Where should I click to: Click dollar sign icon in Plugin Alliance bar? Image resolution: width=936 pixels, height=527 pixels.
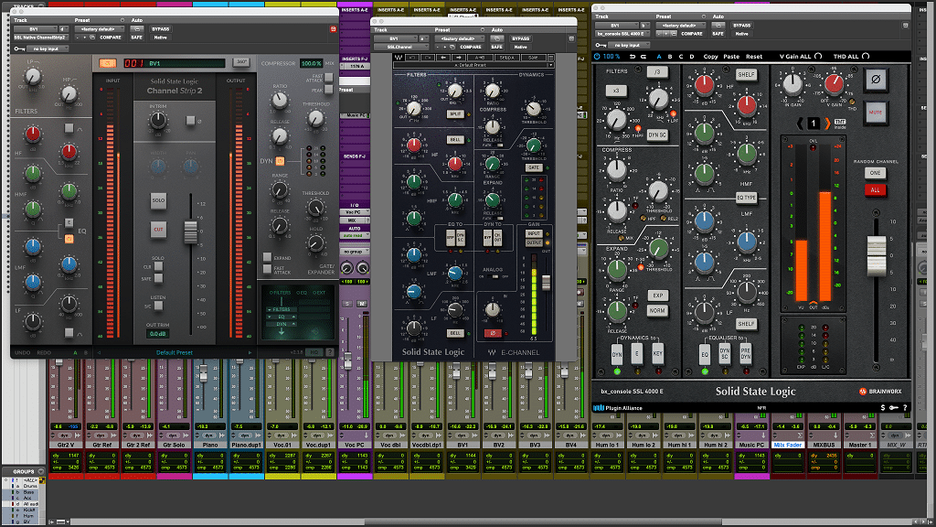[883, 407]
